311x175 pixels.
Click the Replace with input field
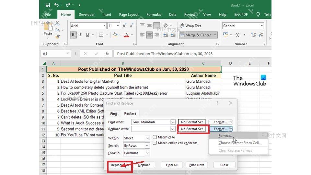coord(151,129)
